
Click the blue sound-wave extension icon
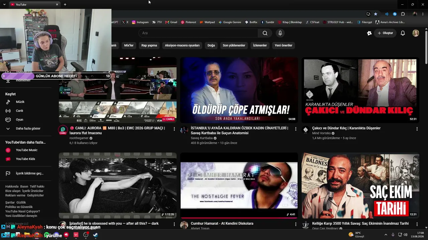(x=387, y=14)
